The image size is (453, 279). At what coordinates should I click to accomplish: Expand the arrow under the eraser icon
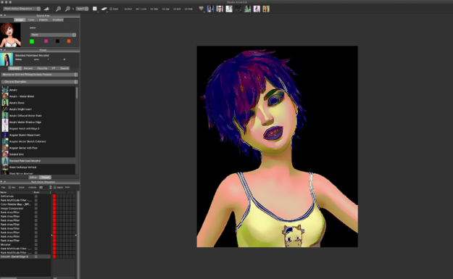click(107, 12)
